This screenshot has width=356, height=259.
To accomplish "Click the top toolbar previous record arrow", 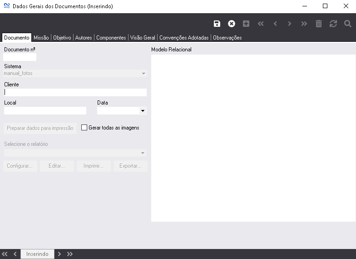I will point(275,24).
